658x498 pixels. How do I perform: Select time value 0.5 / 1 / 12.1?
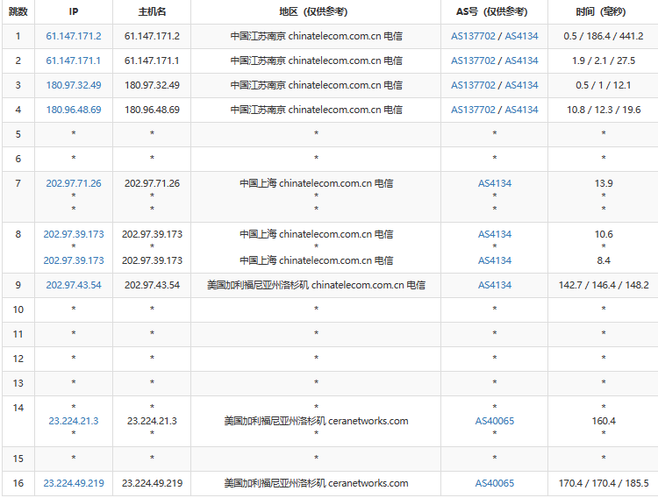tap(603, 85)
